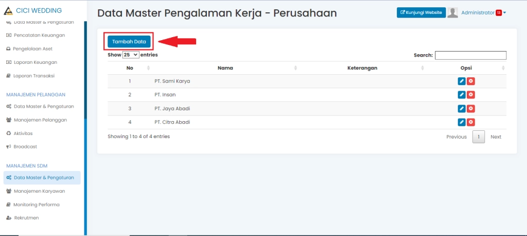Open Aktivitas sidebar menu
Viewport: 527px width, 236px height.
coord(20,133)
